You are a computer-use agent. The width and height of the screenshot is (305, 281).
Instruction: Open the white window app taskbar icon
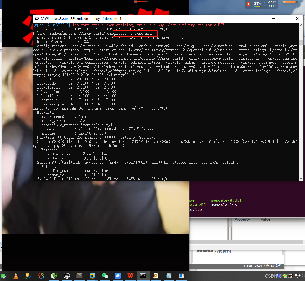coord(181,276)
